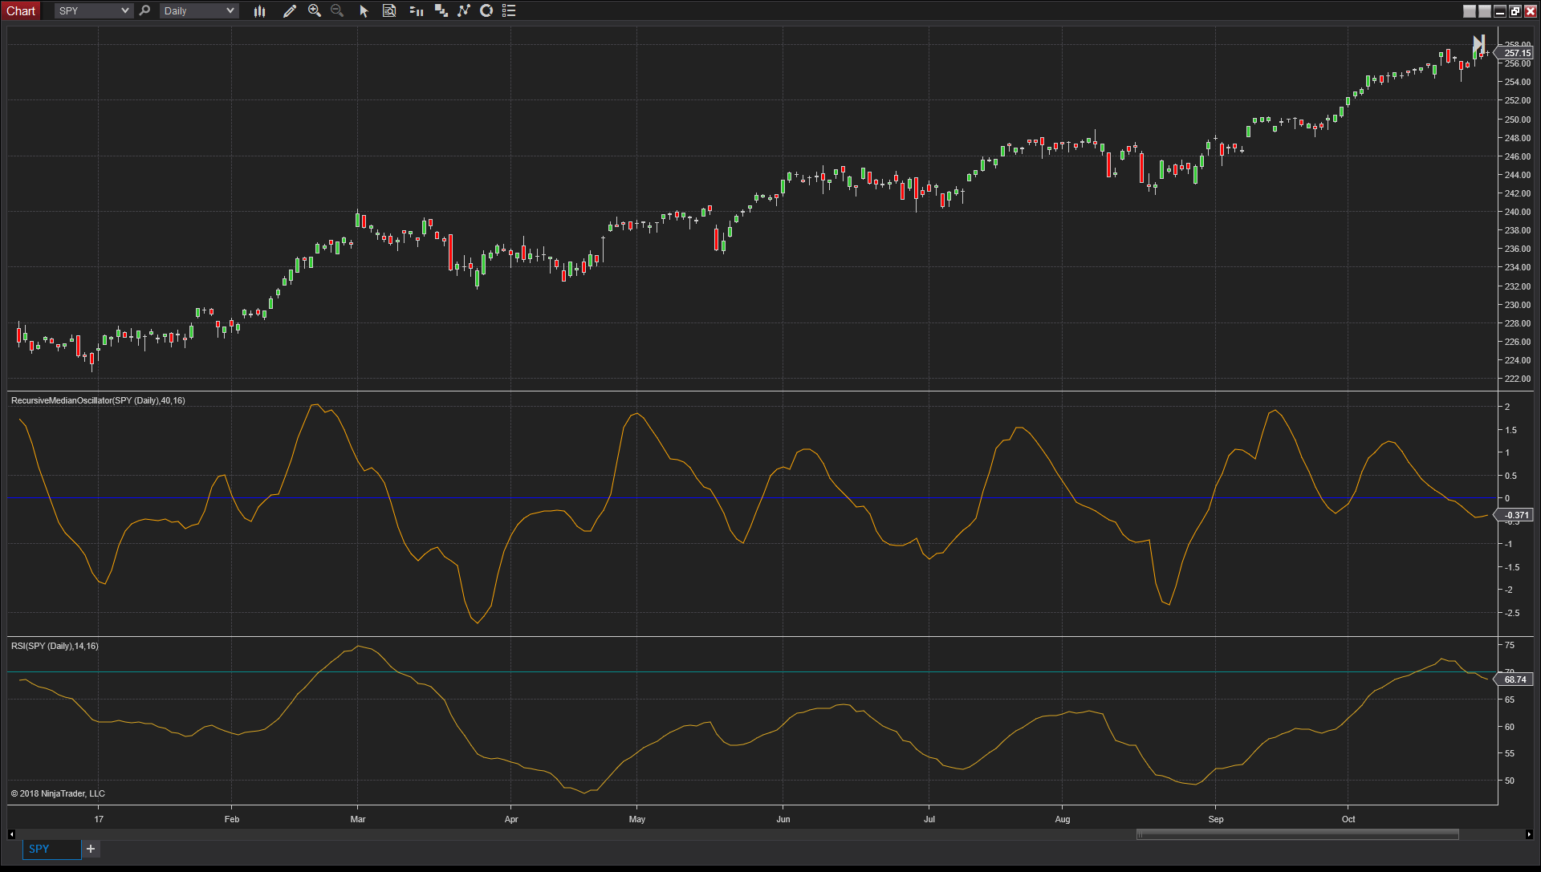Open the data series icon

tap(441, 10)
